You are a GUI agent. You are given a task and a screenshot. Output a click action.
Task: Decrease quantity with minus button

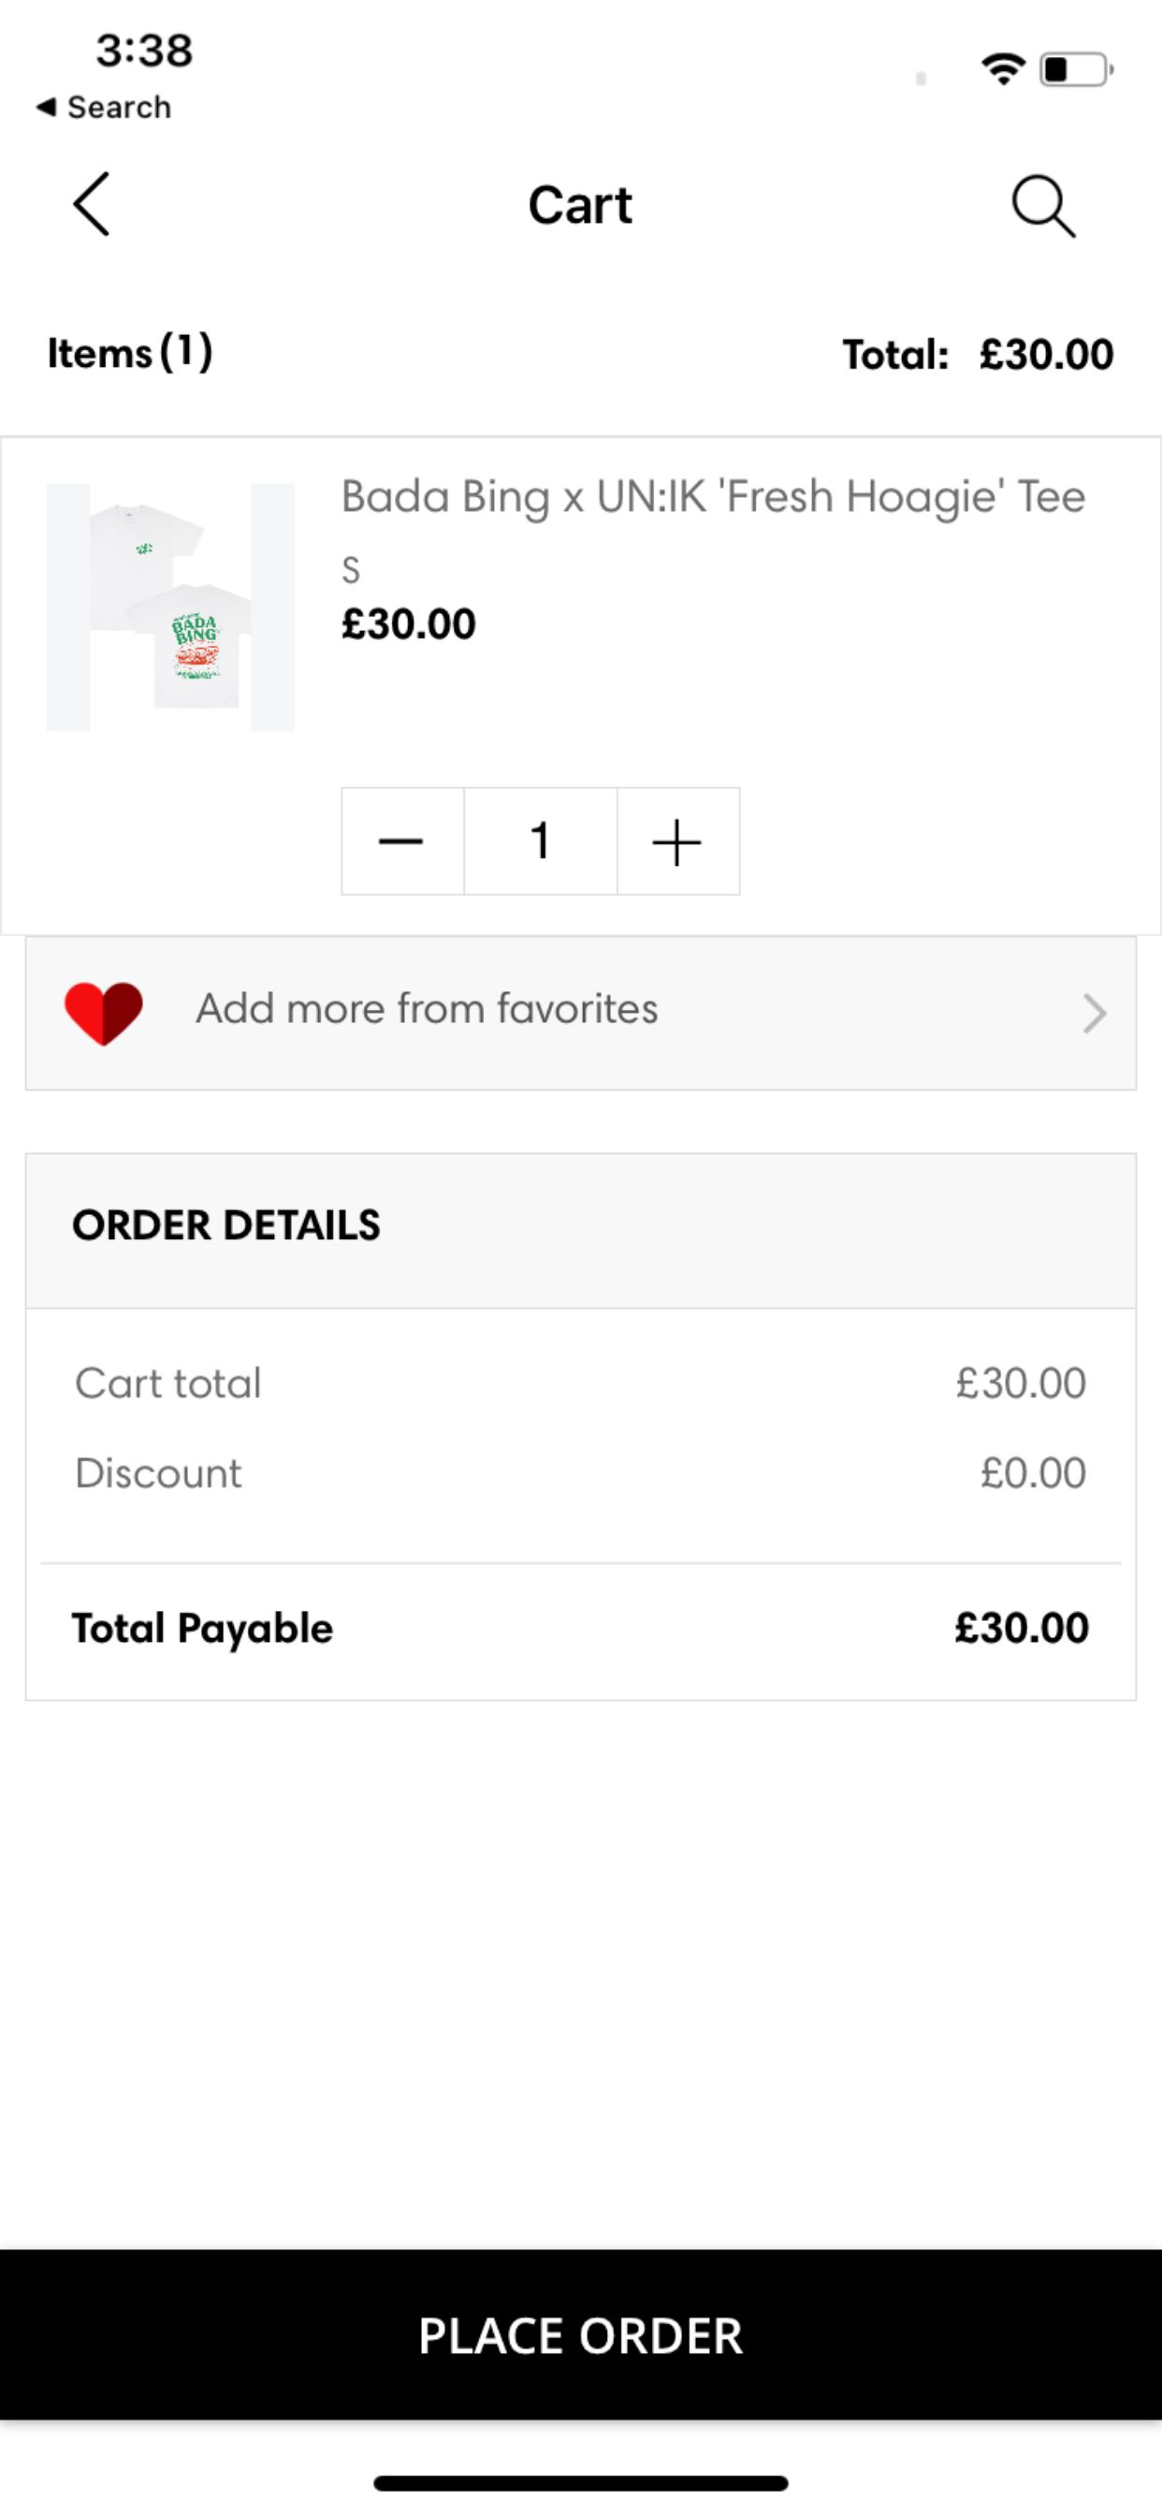(401, 841)
